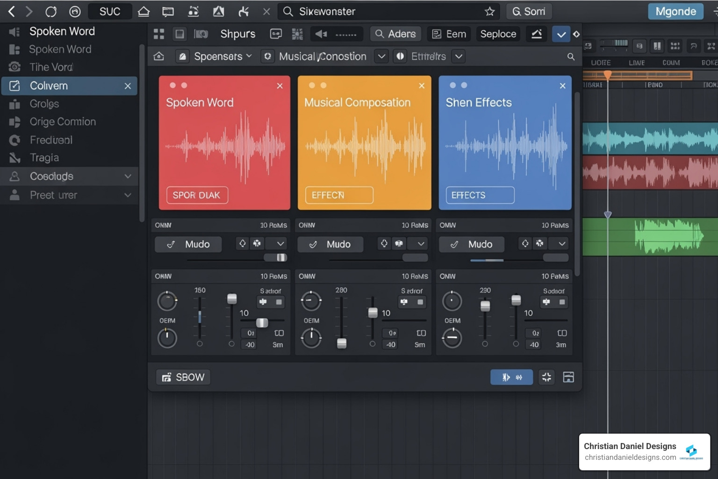The image size is (718, 479).
Task: Toggle the Mudo mute under Shen Effects
Action: pyautogui.click(x=472, y=244)
